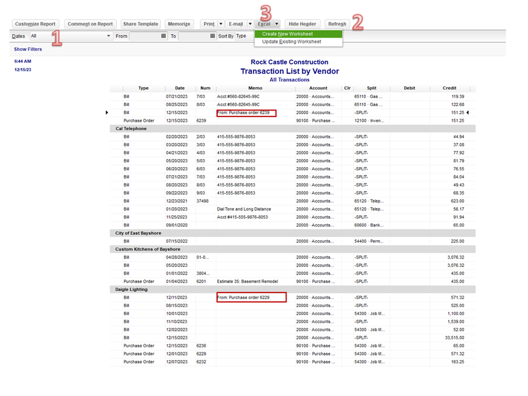
Task: Click the To date field
Action: click(x=194, y=36)
